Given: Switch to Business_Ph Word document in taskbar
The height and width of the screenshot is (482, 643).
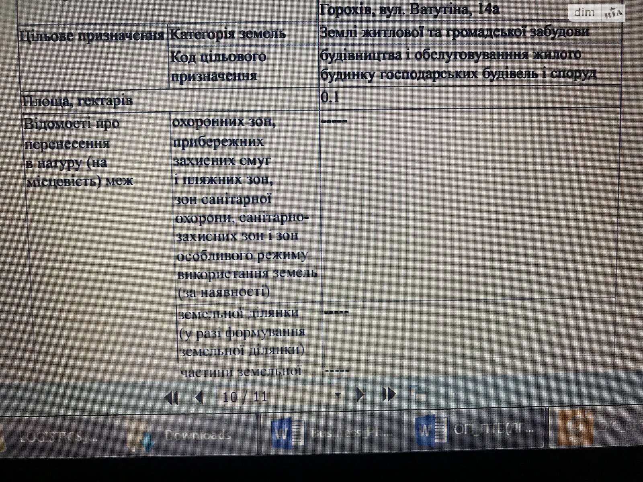Looking at the screenshot, I should pos(333,433).
